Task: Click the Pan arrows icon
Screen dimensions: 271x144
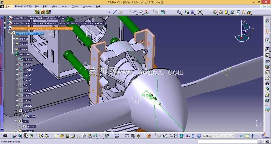Action: tap(252, 136)
